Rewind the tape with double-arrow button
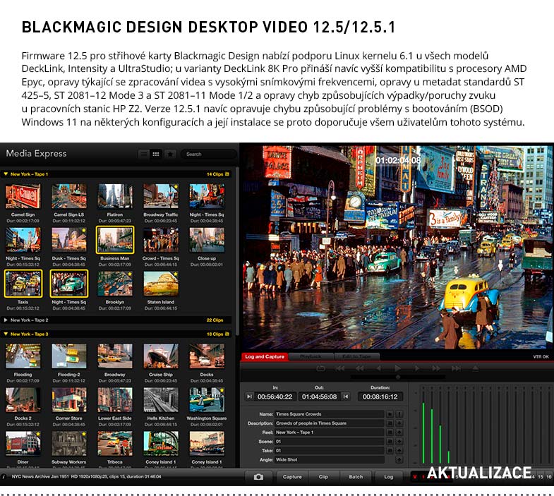554x496 pixels. click(360, 368)
